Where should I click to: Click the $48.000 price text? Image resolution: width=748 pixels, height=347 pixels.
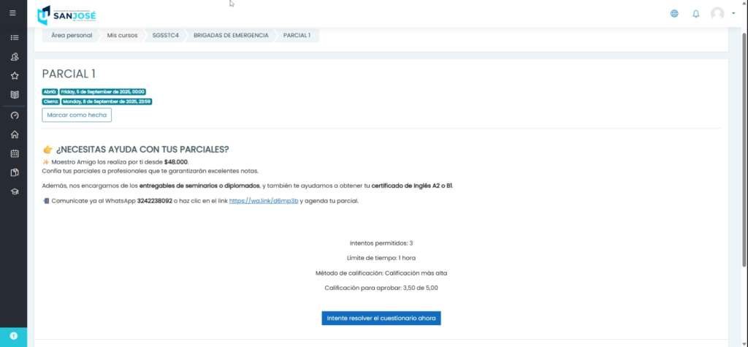(x=175, y=161)
